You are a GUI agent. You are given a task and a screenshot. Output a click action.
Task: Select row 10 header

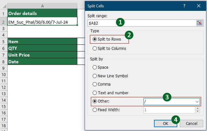tap(4, 75)
